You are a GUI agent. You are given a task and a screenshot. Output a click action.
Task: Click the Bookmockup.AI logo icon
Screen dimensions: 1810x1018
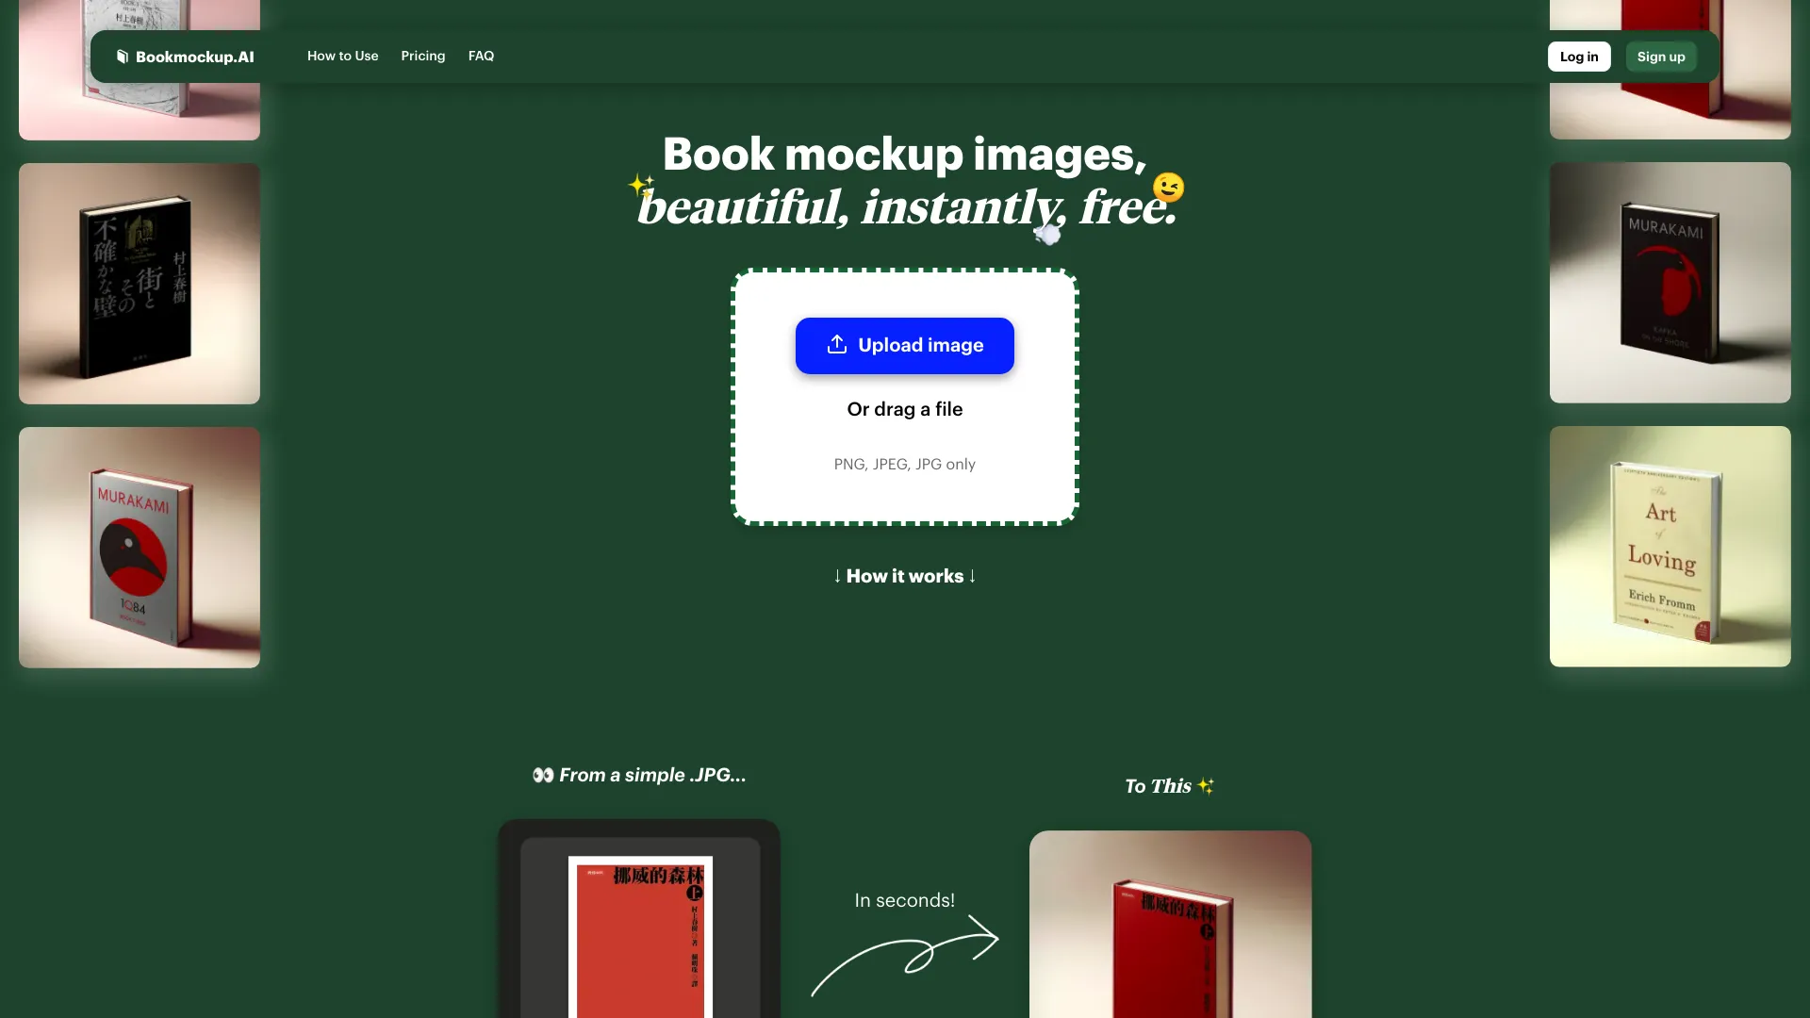[x=121, y=56]
